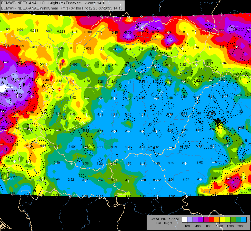Click the legend label '1200'
The image size is (251, 231).
(x=219, y=226)
